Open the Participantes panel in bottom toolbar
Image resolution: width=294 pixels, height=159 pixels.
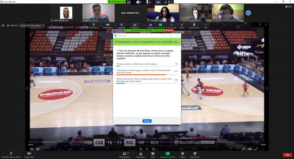click(x=124, y=155)
